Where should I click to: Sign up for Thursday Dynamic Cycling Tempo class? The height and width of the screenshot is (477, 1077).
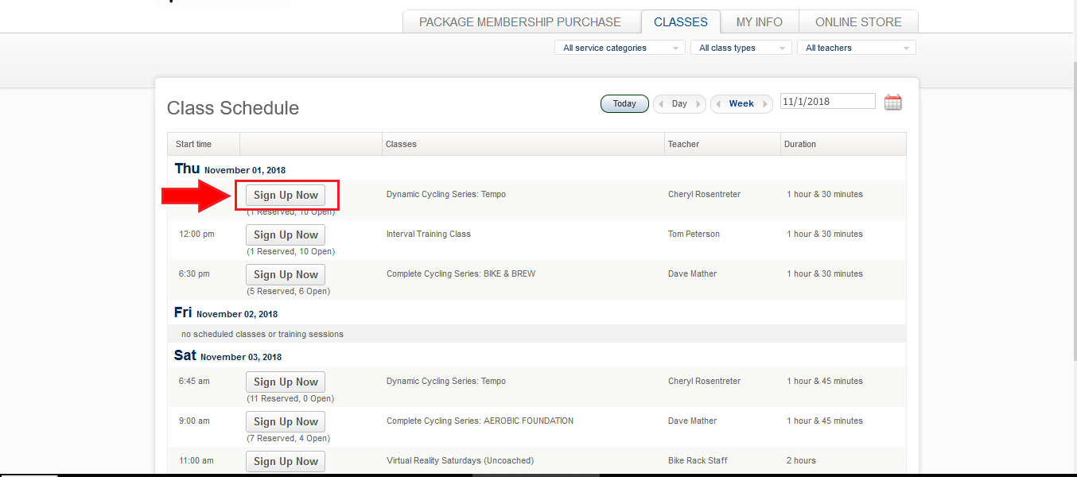[286, 196]
